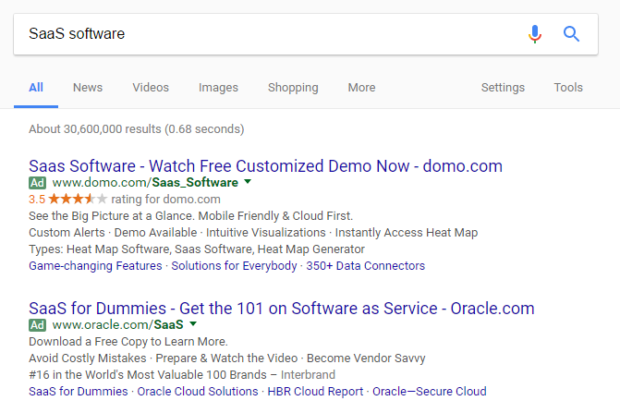Image resolution: width=620 pixels, height=413 pixels.
Task: Open the search Tools options
Action: click(568, 88)
